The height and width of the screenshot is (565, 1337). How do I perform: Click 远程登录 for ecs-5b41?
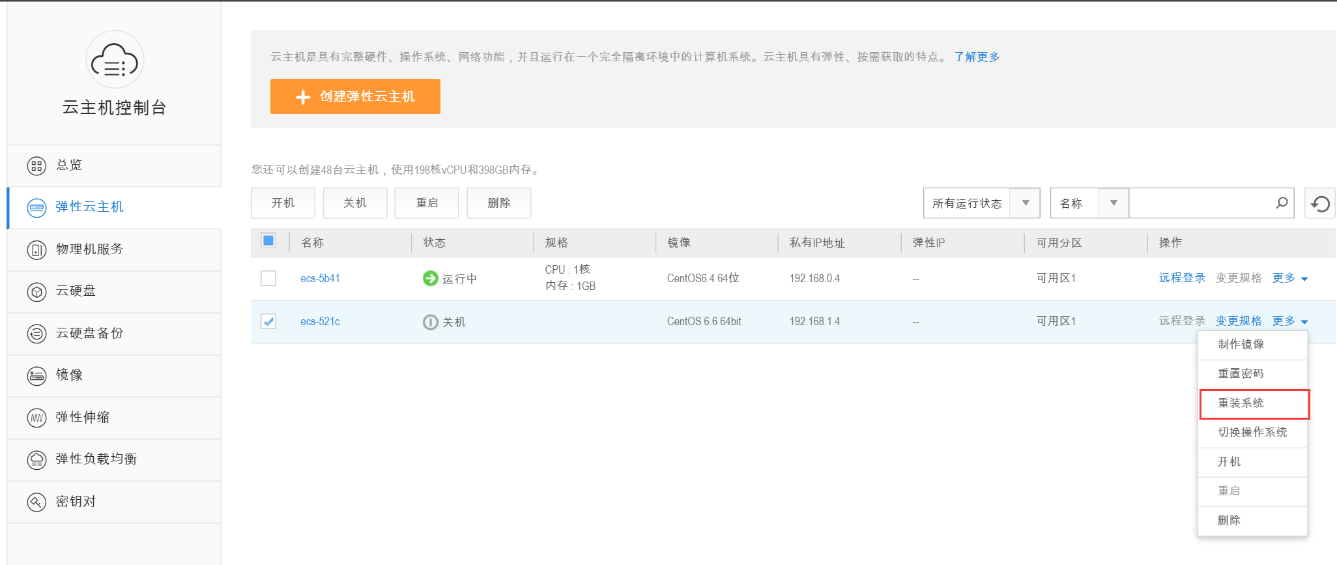1182,278
